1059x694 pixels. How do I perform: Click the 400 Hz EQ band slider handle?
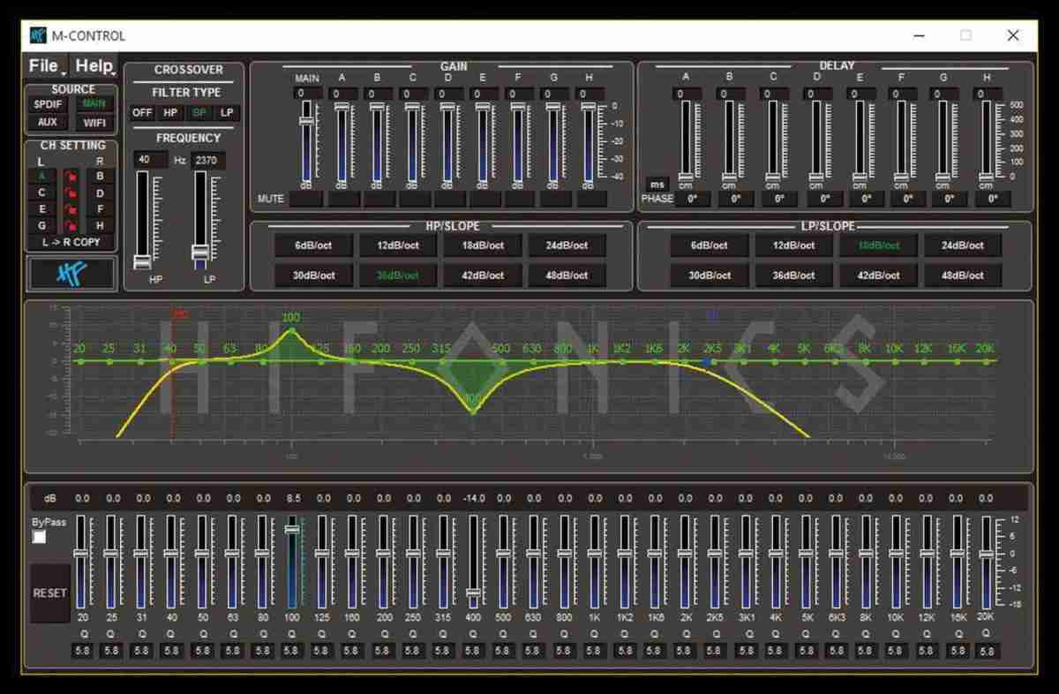pos(473,593)
